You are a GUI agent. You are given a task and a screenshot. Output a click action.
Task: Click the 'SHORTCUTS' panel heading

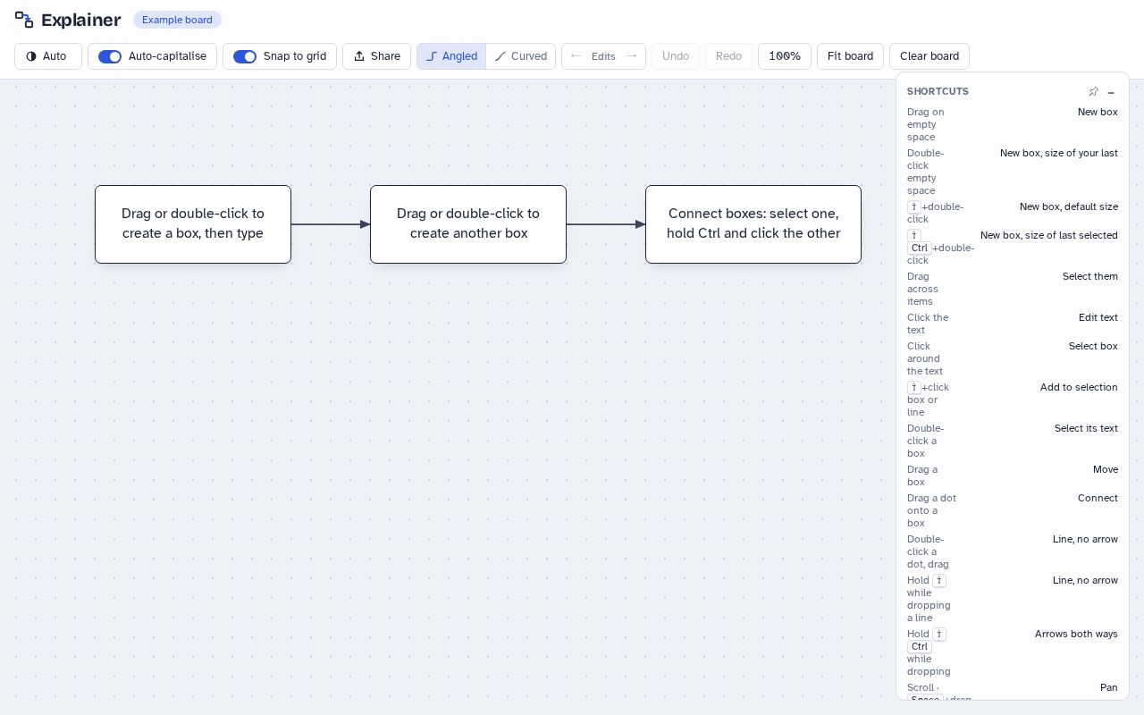[x=938, y=91]
